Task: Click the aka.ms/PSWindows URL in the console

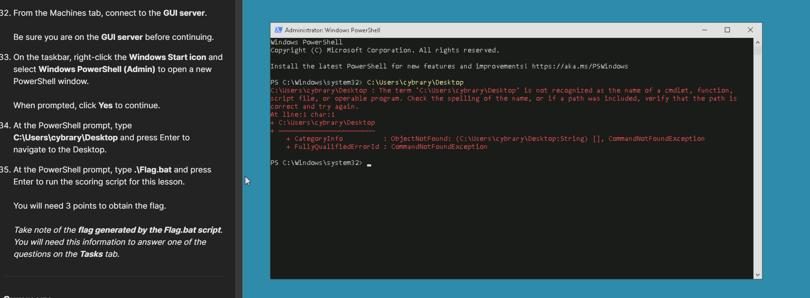Action: (580, 66)
